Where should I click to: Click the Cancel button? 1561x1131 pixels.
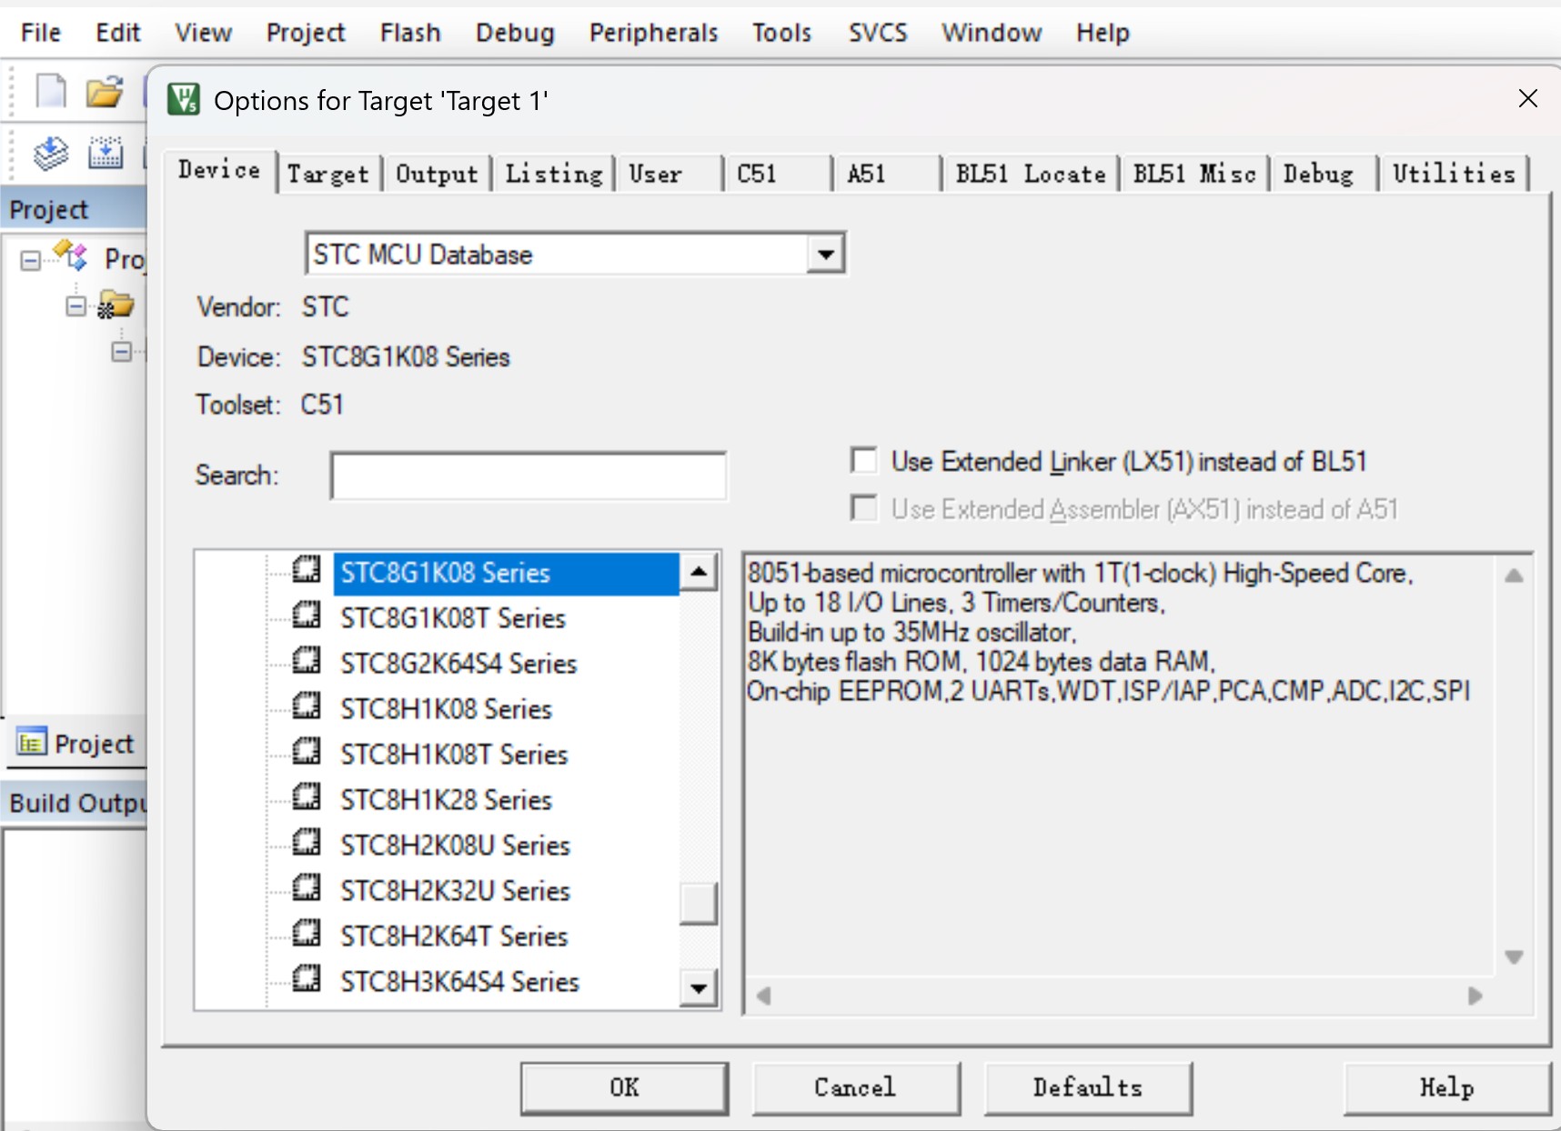click(855, 1087)
